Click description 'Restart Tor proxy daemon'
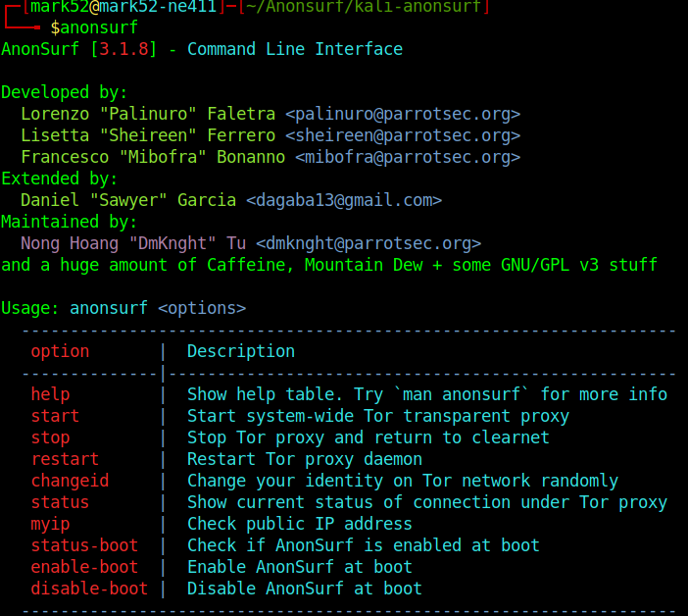Screen dimensions: 688x616 pos(305,459)
